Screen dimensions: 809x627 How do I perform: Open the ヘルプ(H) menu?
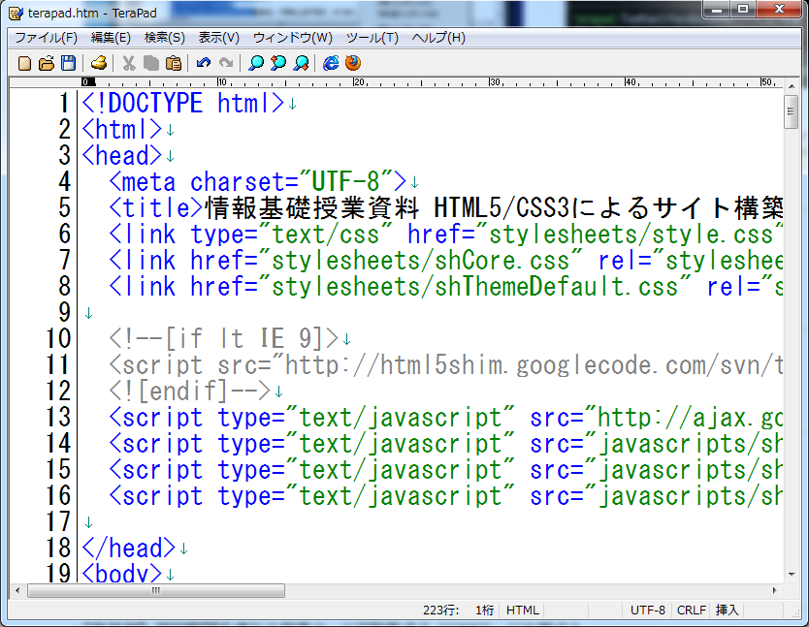pos(438,38)
